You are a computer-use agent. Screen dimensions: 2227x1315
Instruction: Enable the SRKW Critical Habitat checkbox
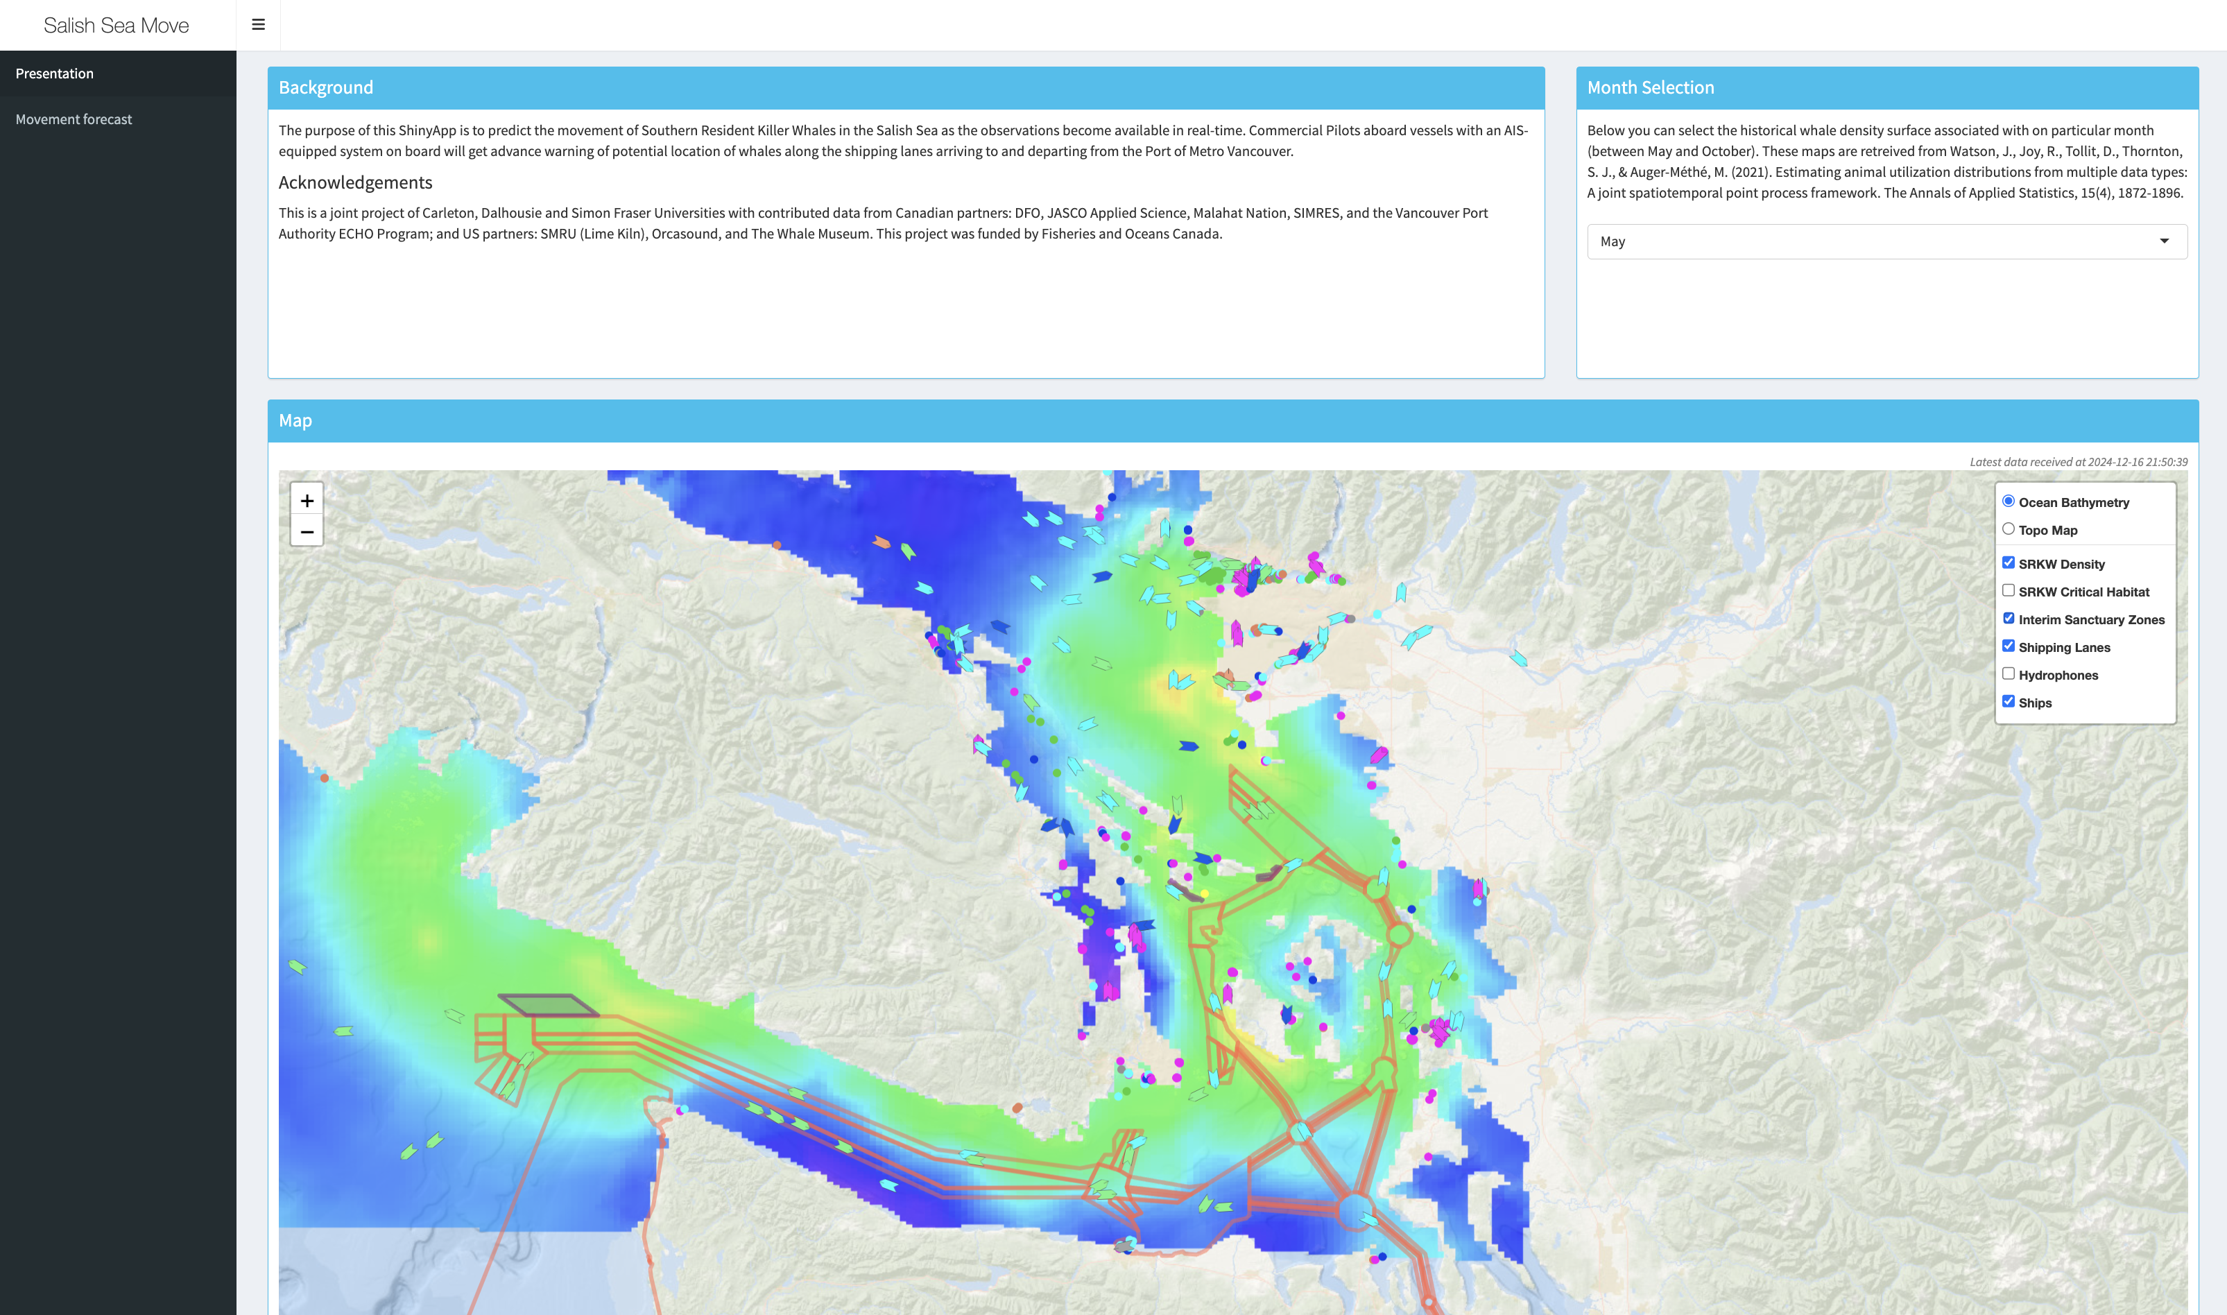point(2008,590)
